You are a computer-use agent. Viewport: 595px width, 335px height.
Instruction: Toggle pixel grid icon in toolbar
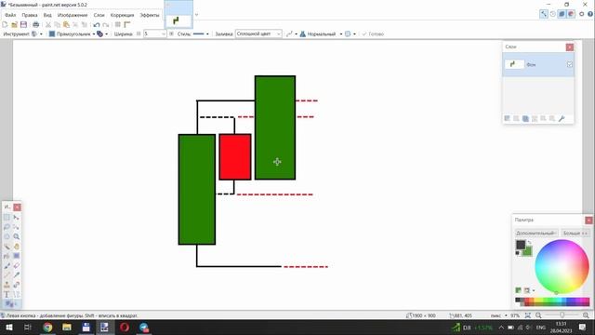pyautogui.click(x=118, y=25)
